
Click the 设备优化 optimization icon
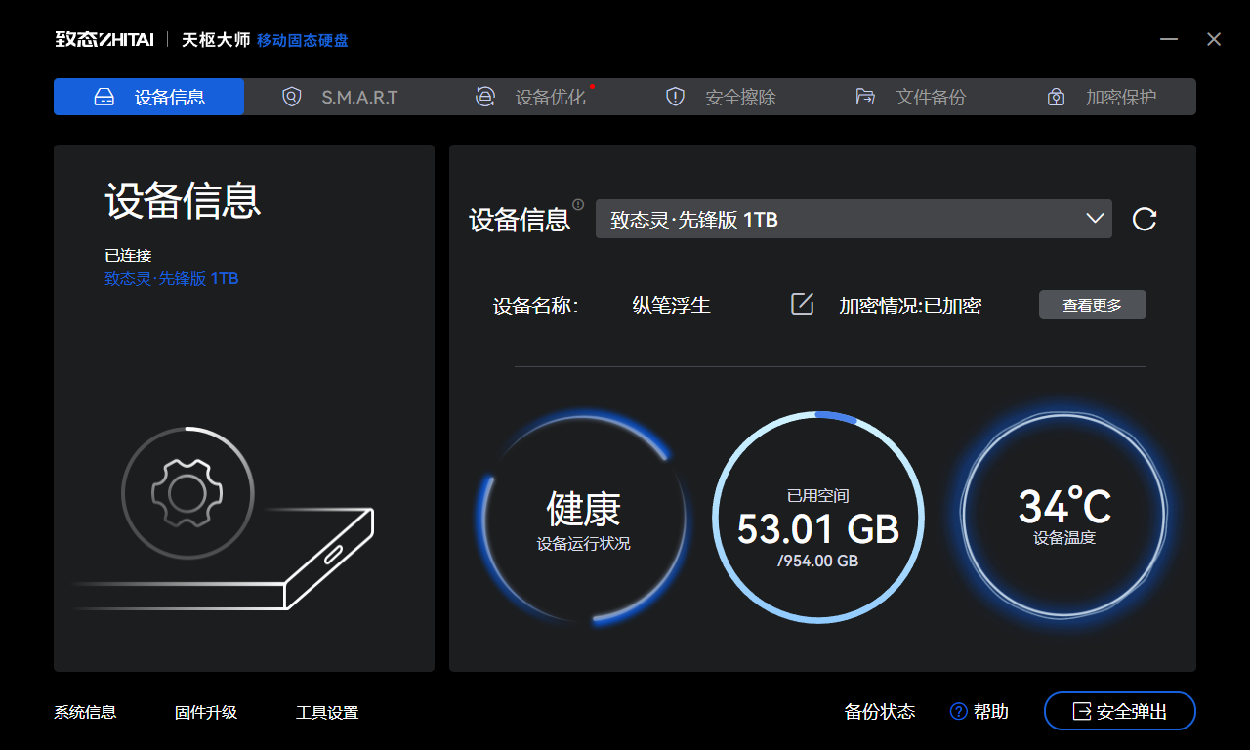point(485,97)
